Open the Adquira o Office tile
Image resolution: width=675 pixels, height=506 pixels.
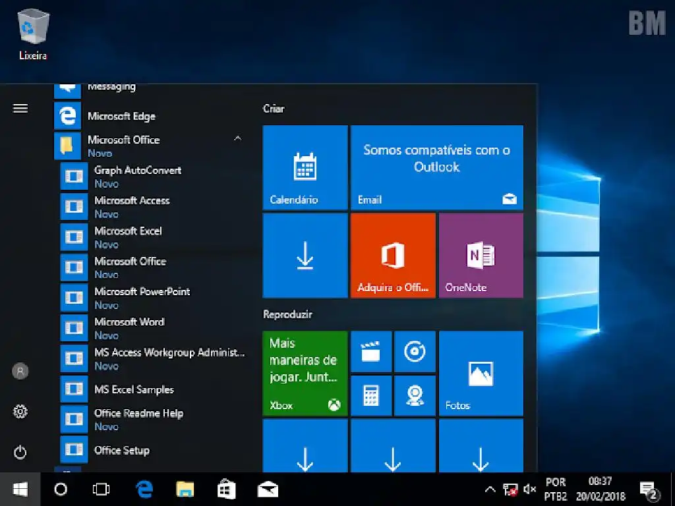393,256
